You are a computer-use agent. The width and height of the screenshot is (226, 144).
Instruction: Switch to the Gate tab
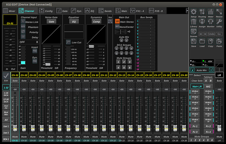[x=62, y=11]
